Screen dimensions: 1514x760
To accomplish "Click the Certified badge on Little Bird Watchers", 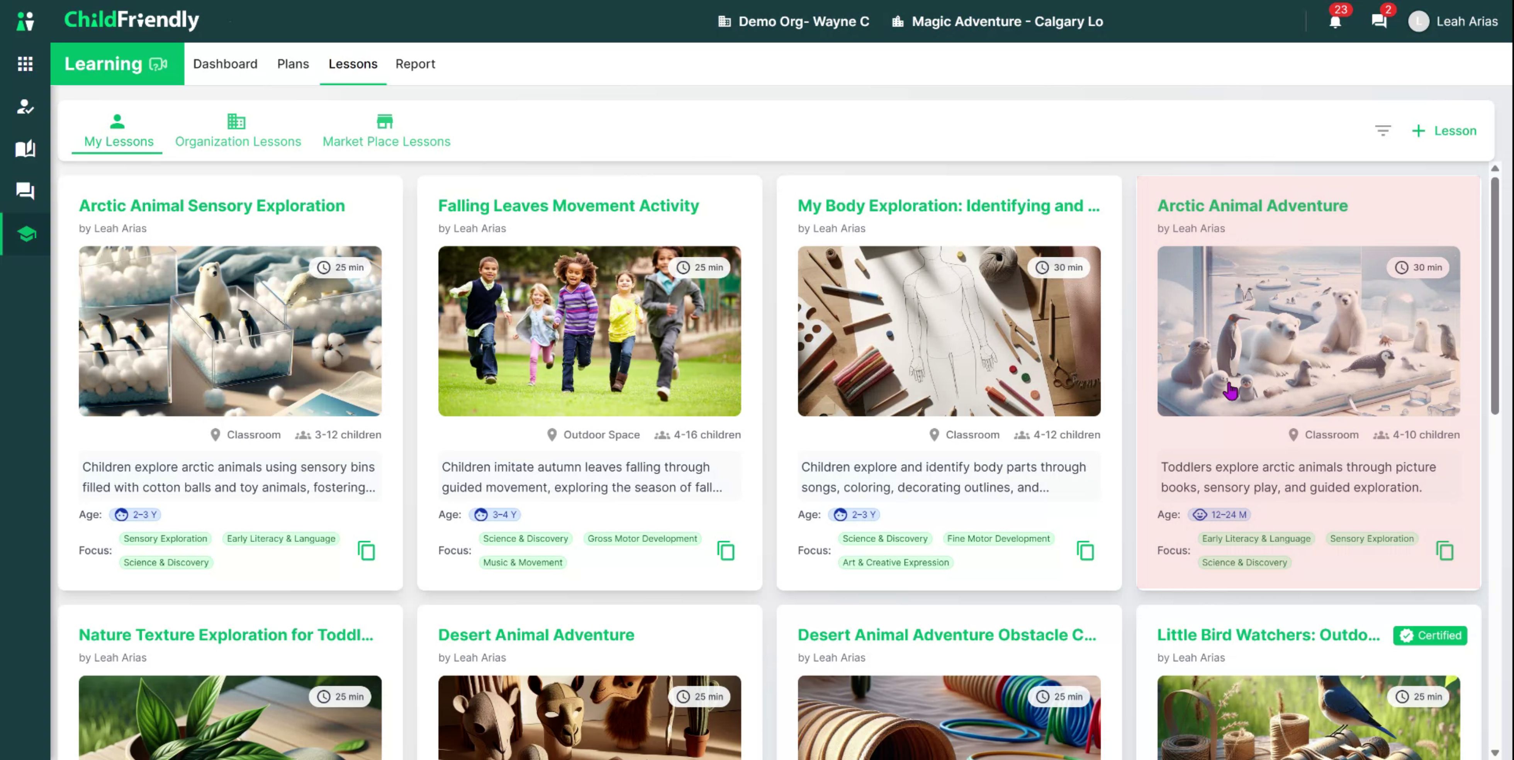I will pyautogui.click(x=1430, y=635).
